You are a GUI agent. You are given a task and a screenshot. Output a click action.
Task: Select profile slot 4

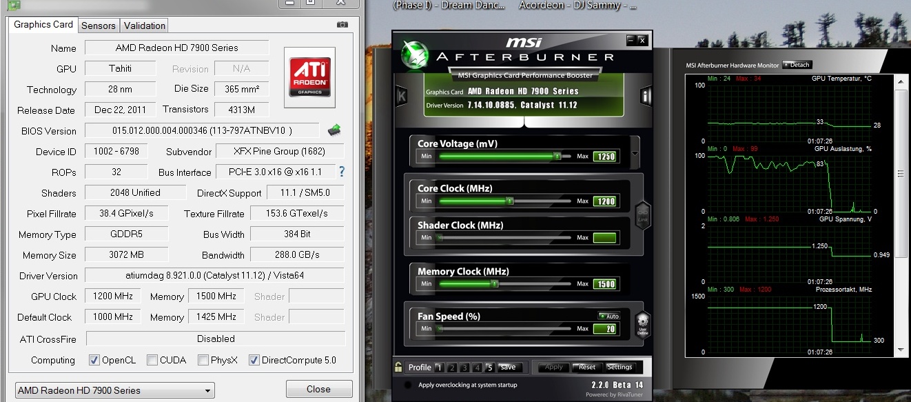[x=477, y=368]
